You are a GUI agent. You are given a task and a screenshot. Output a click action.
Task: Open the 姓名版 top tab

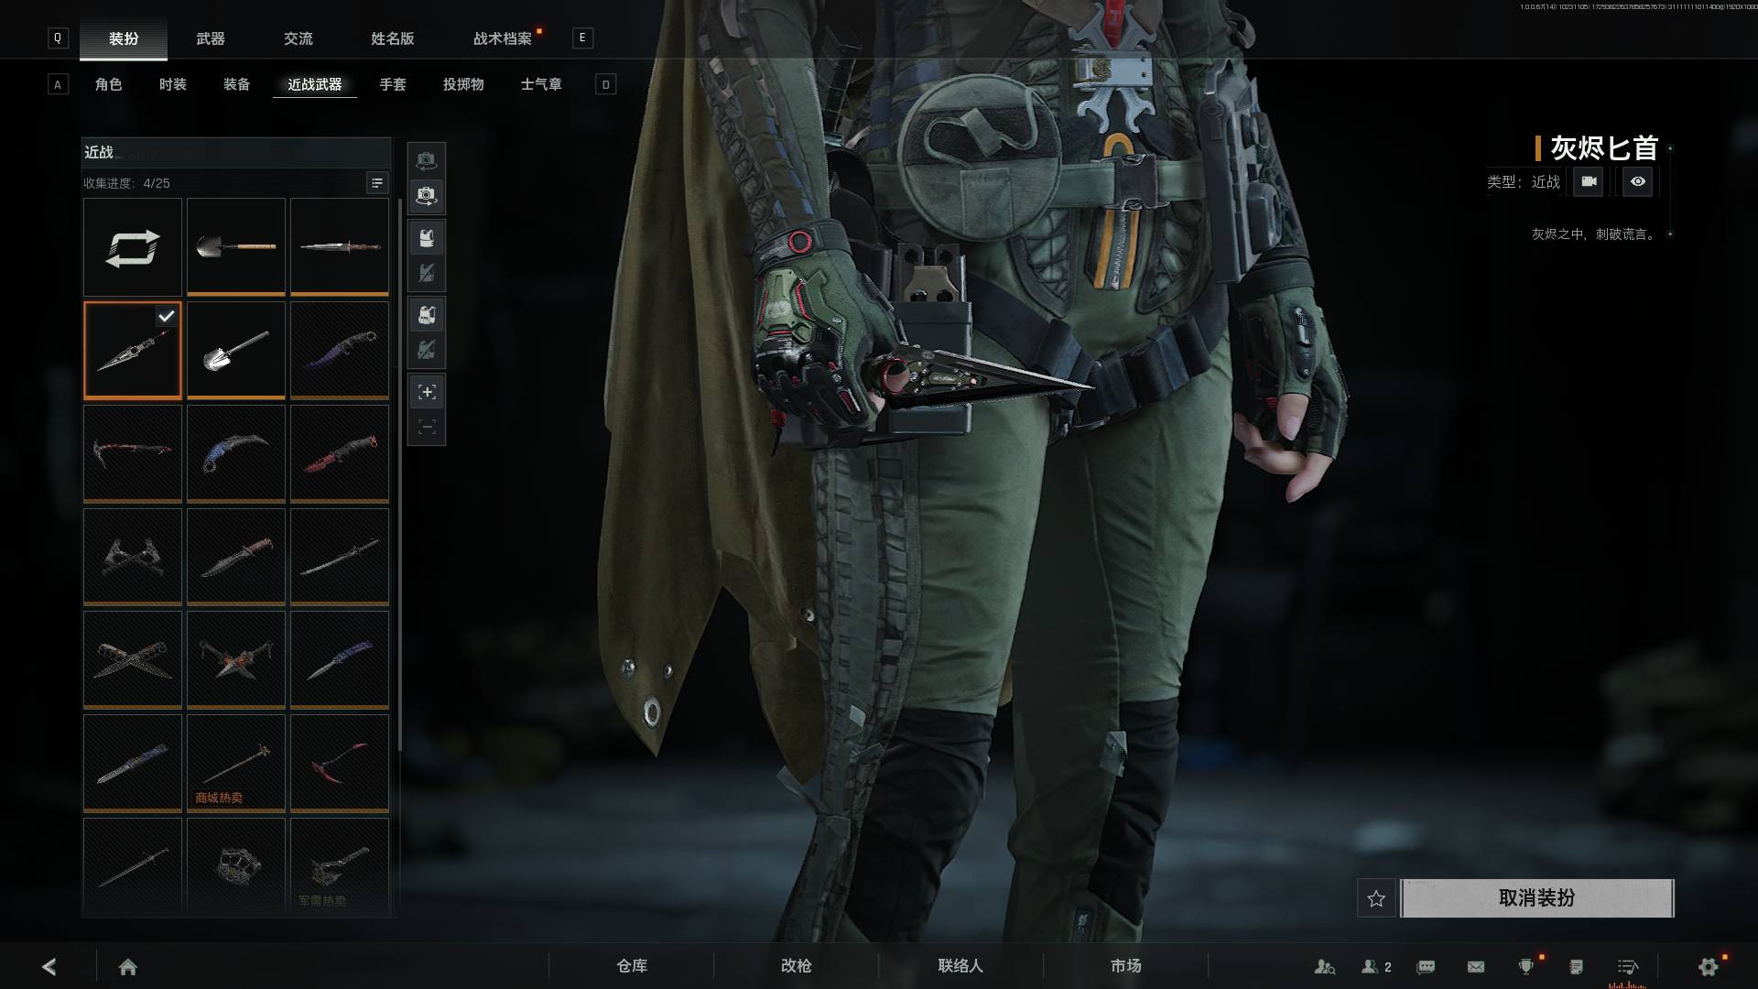tap(393, 38)
